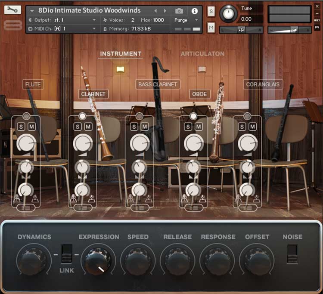This screenshot has height=294, width=323.
Task: Click the Oboe right microphone icon
Action: pos(202,199)
